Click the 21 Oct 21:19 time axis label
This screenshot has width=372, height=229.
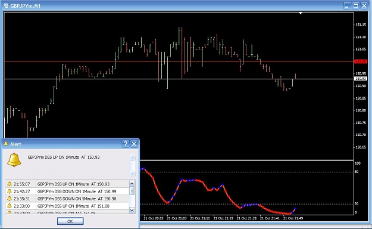click(223, 218)
